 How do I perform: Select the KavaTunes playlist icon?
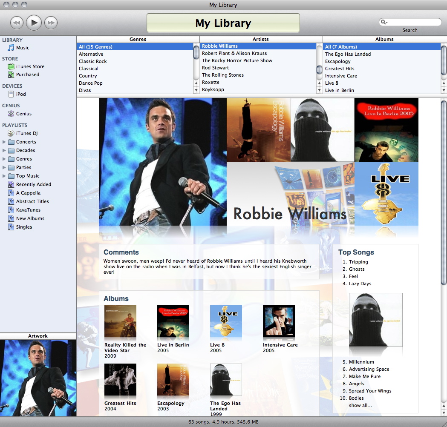(x=11, y=210)
